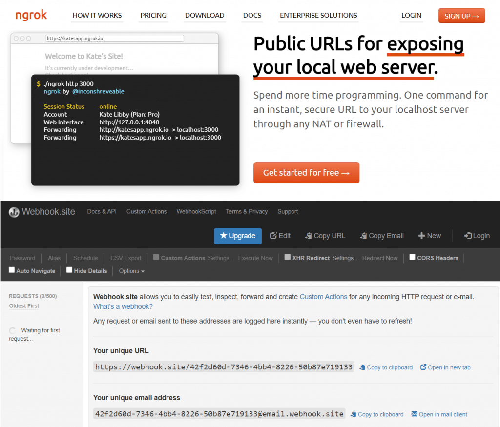Open Webhook.site Support page

point(288,212)
